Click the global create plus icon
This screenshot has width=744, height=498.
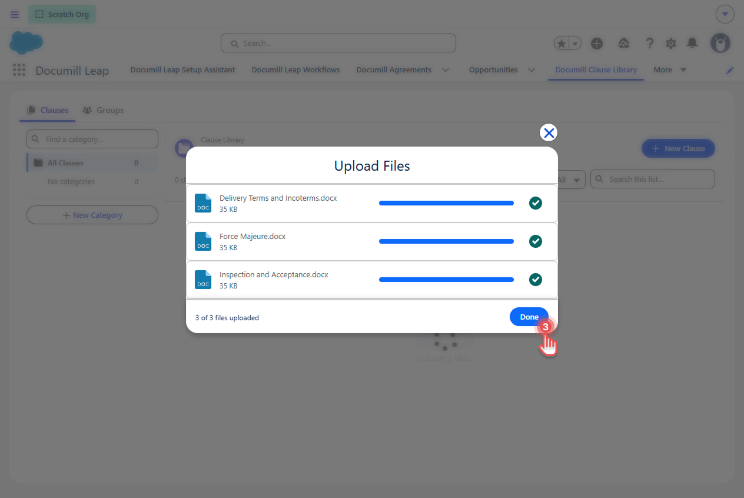tap(597, 43)
